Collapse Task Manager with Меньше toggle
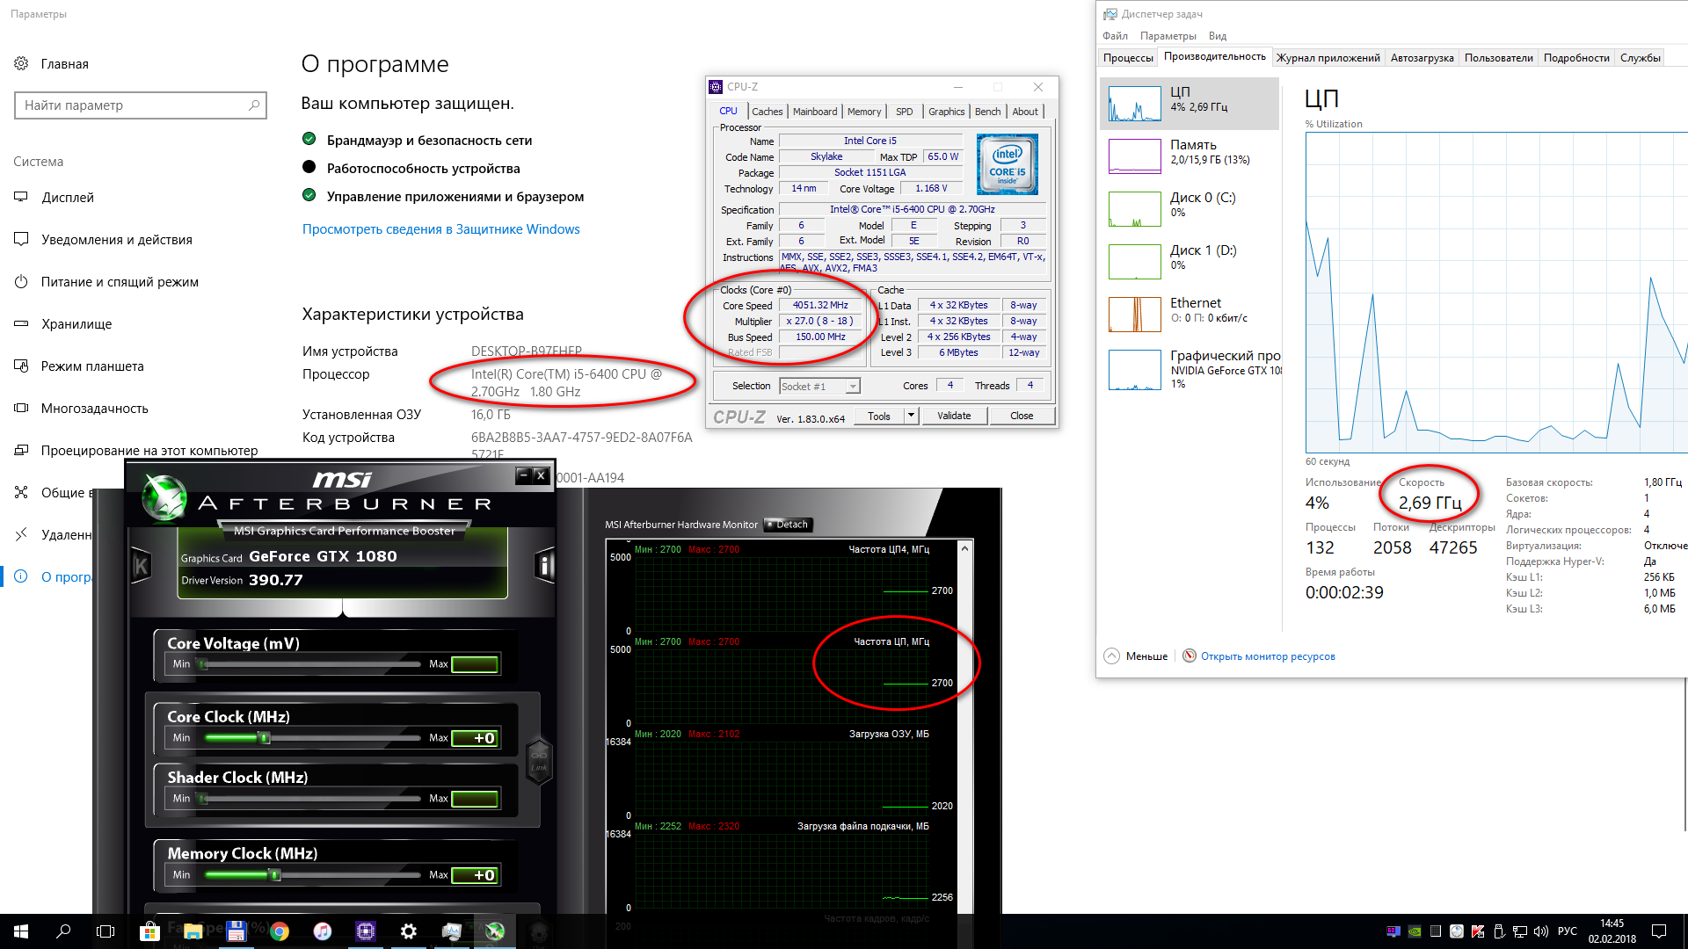 (1112, 656)
